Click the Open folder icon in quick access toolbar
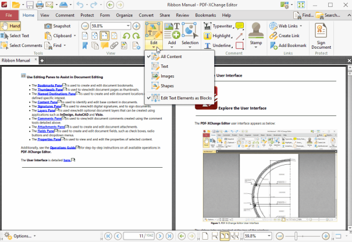352x242 pixels. click(x=16, y=5)
